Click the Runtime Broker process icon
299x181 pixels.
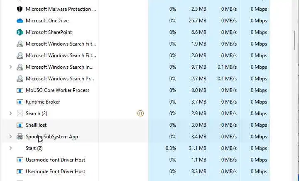20,102
